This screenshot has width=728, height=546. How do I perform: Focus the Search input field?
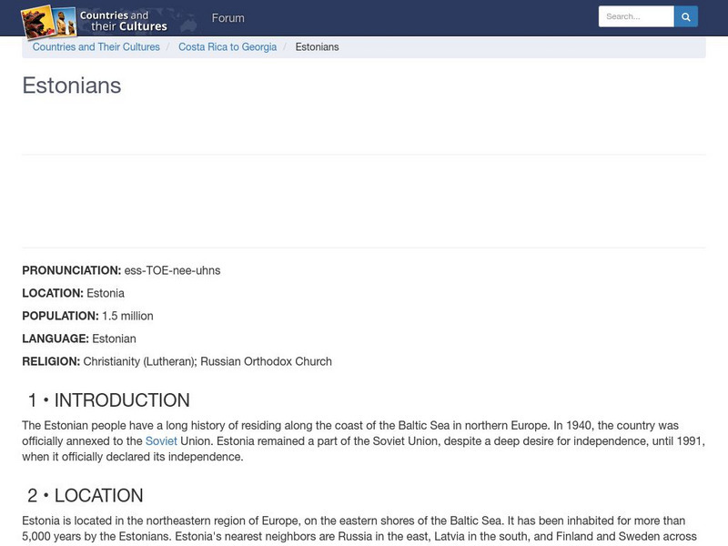636,16
